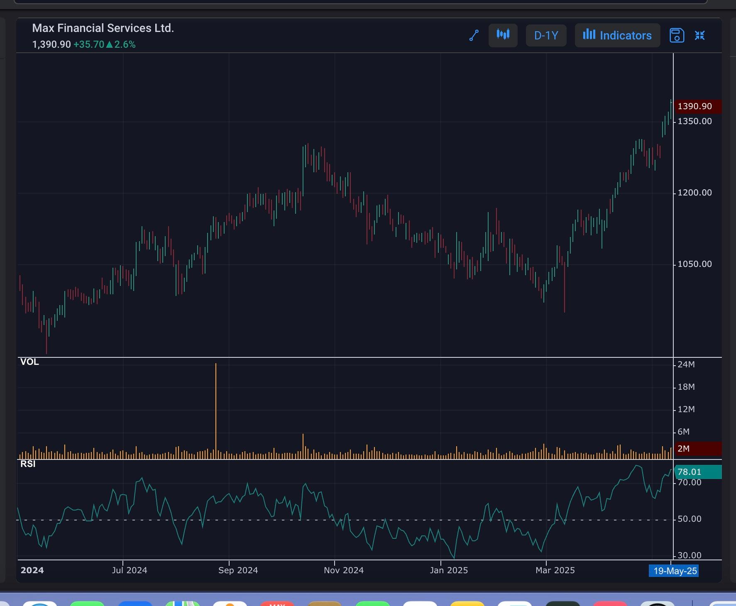Viewport: 736px width, 606px height.
Task: Click the 1390.90 current price axis tag
Action: coord(698,106)
